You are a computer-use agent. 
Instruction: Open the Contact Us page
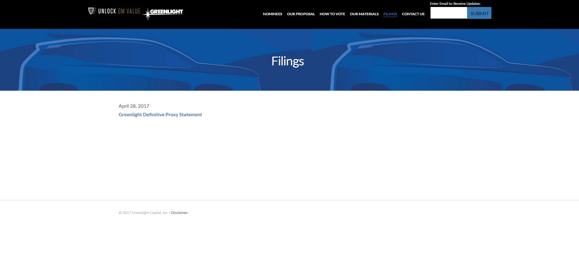pyautogui.click(x=413, y=14)
